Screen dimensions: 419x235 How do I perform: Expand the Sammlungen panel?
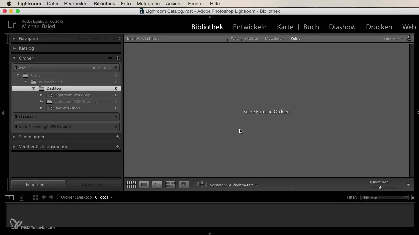[x=14, y=137]
